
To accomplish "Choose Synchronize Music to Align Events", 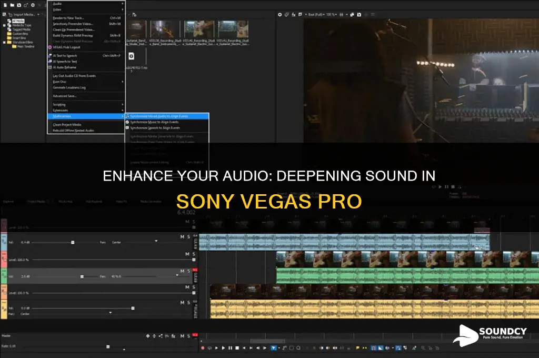I will point(167,122).
